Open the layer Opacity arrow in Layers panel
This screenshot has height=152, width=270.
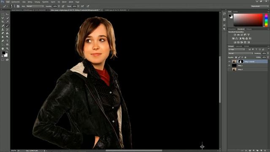[268, 54]
